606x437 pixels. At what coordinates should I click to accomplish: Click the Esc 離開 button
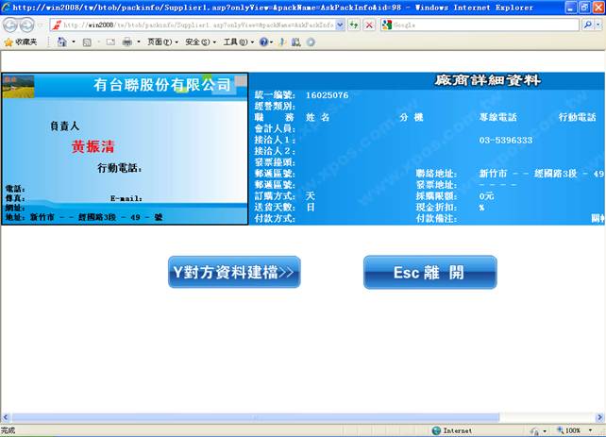[x=429, y=273]
